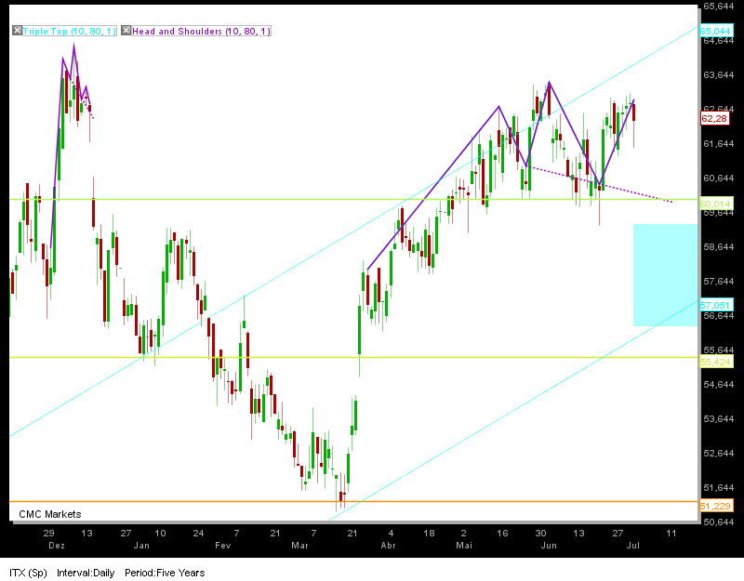Close the Triple Top pattern indicator
The width and height of the screenshot is (744, 581).
click(x=17, y=31)
